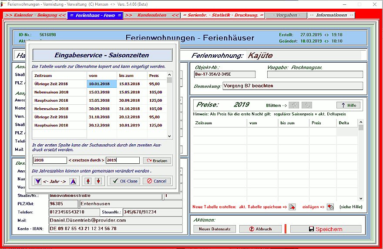
Task: Open the Informationen tab
Action: [x=331, y=15]
